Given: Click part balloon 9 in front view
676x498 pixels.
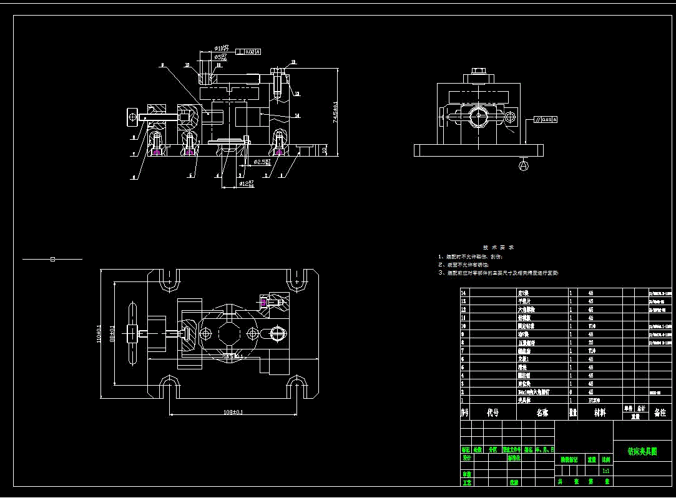Looking at the screenshot, I should [162, 65].
